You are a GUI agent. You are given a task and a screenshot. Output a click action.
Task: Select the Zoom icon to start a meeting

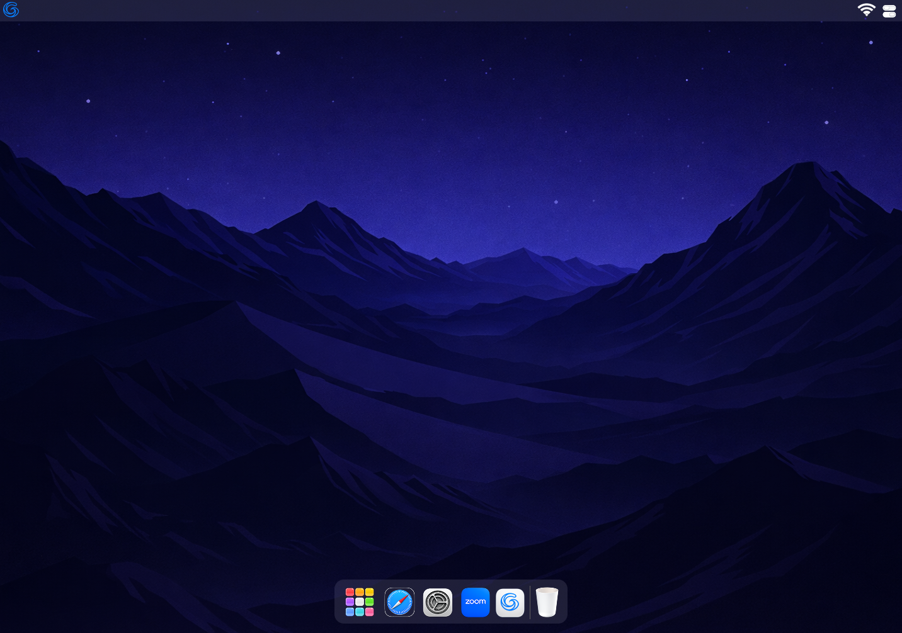475,602
